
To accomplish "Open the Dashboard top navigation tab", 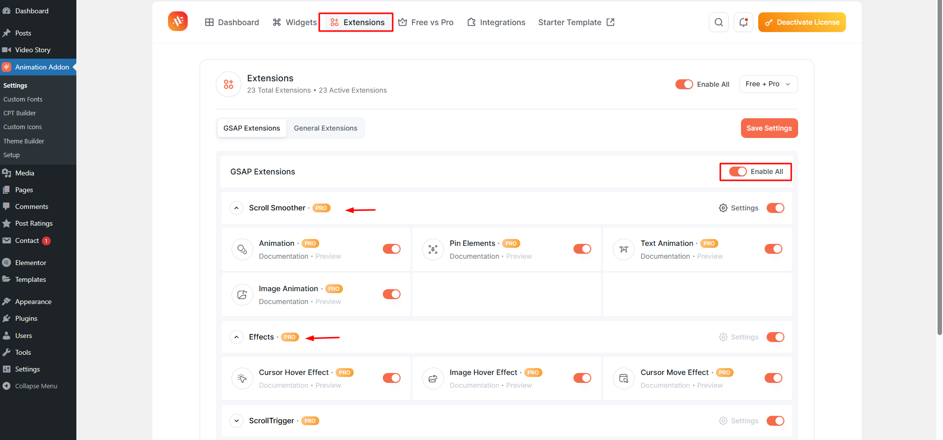I will (232, 22).
